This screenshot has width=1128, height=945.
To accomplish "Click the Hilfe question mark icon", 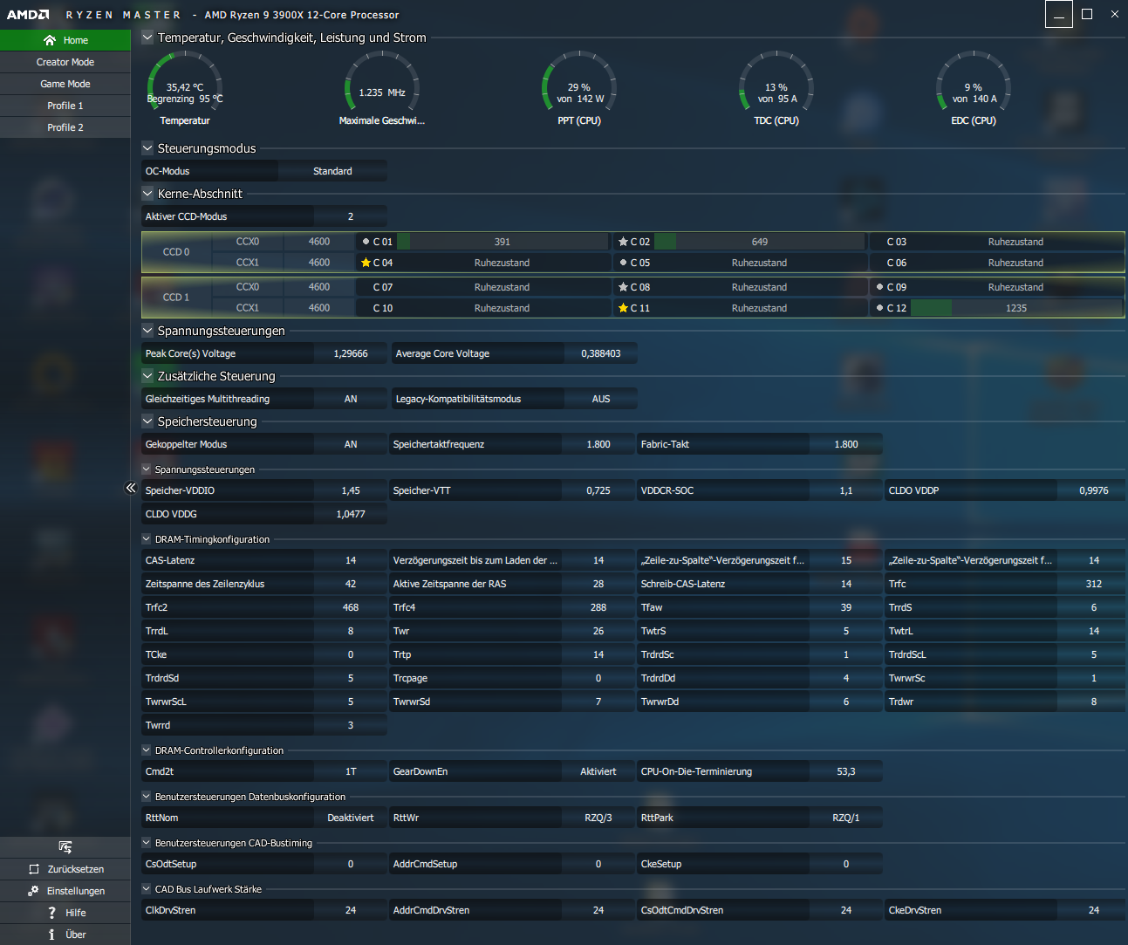I will (x=52, y=913).
